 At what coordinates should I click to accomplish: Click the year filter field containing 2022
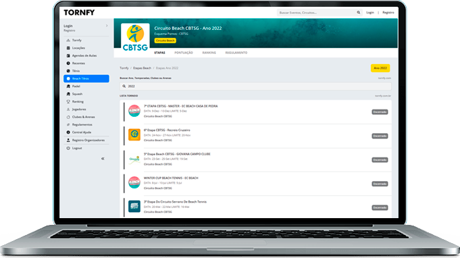255,86
